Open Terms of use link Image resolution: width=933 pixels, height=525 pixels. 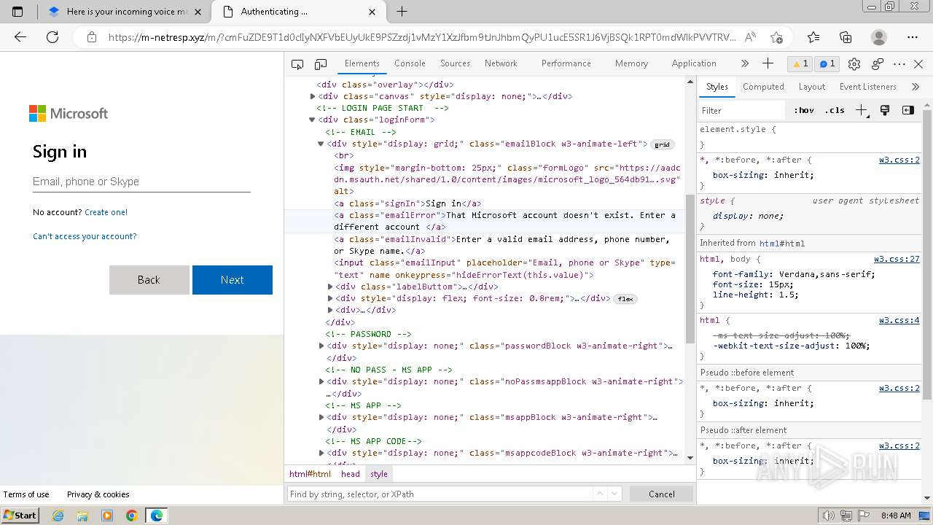(26, 494)
